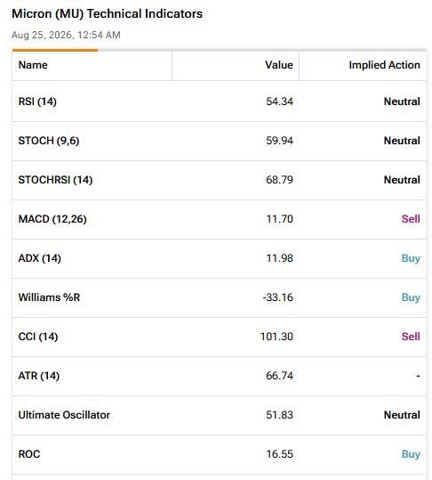The image size is (432, 480).
Task: Select the RSI (14) indicator name
Action: pos(37,102)
